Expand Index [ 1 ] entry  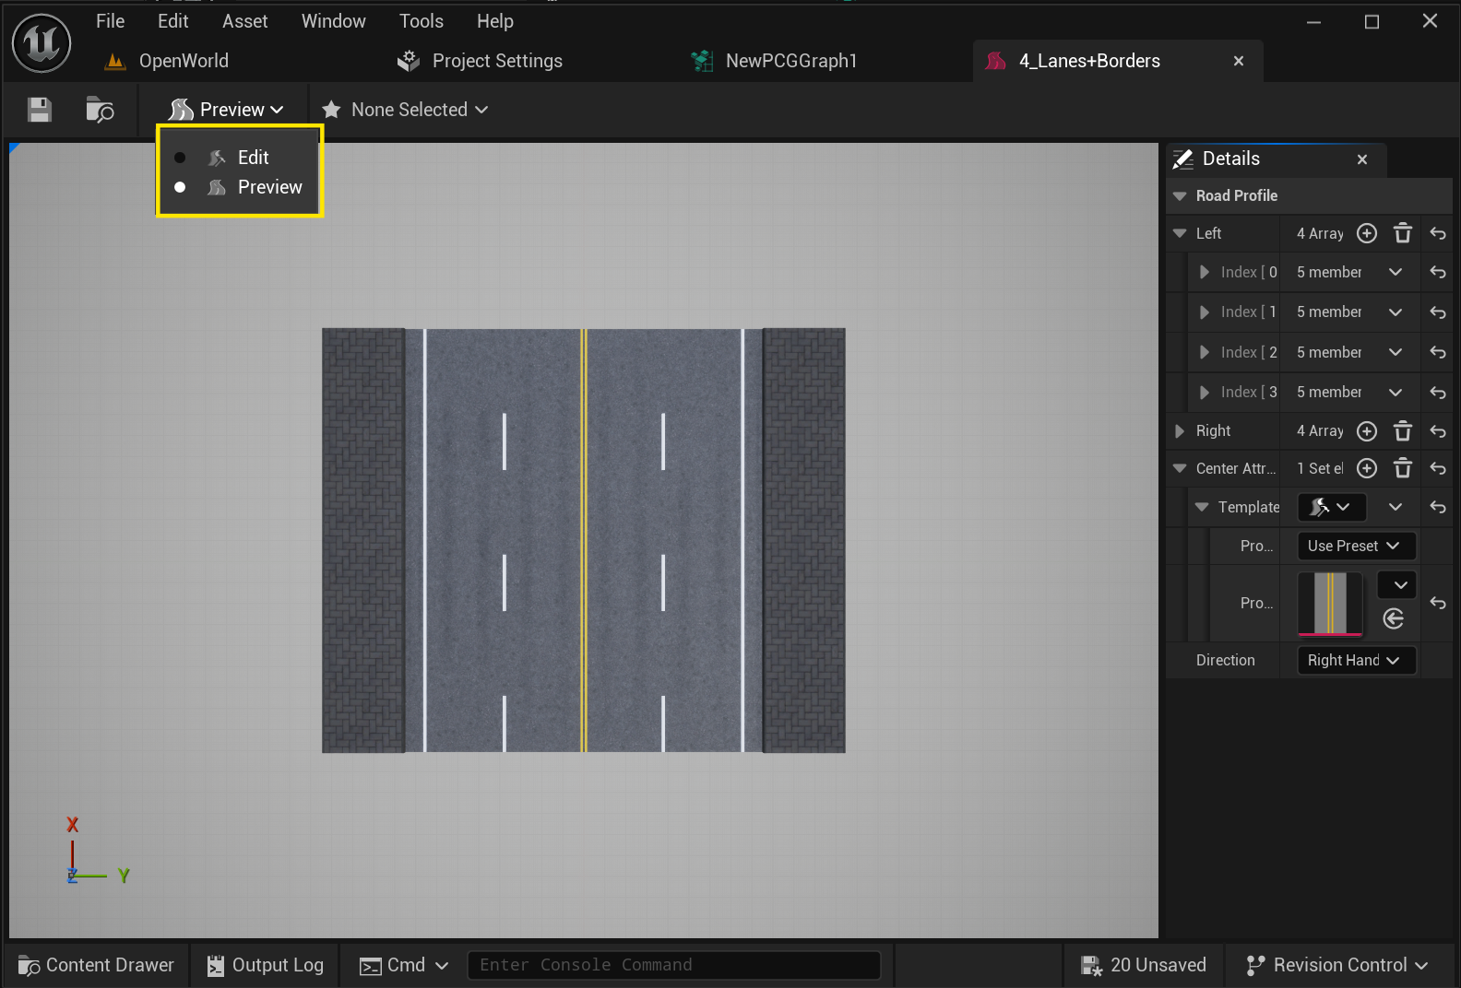pos(1204,312)
